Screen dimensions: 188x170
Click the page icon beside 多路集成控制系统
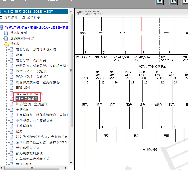(x=12, y=153)
